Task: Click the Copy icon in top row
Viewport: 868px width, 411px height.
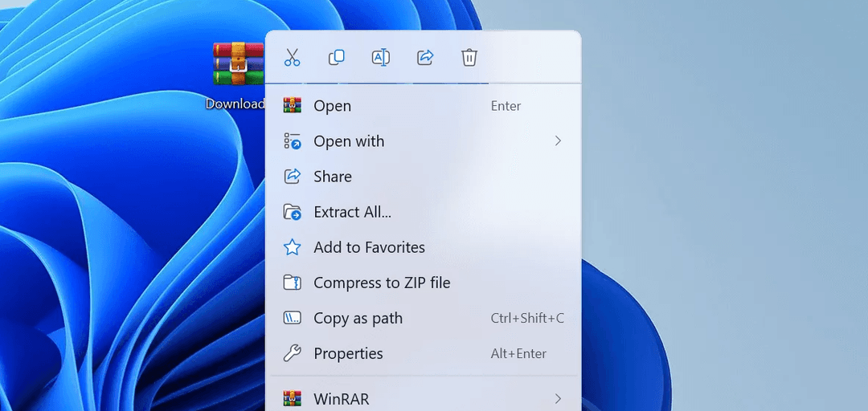Action: pyautogui.click(x=337, y=58)
